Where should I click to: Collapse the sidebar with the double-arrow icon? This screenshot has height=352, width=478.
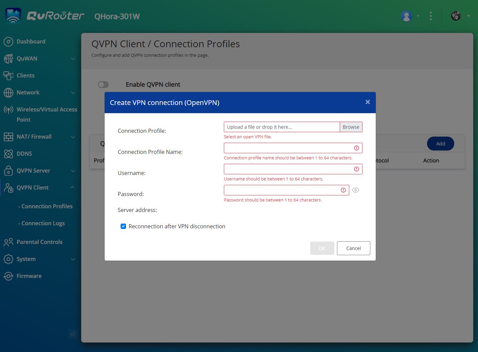click(x=73, y=334)
